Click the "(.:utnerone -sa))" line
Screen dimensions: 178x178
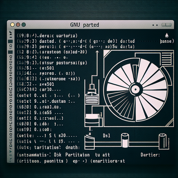click(x=60, y=79)
